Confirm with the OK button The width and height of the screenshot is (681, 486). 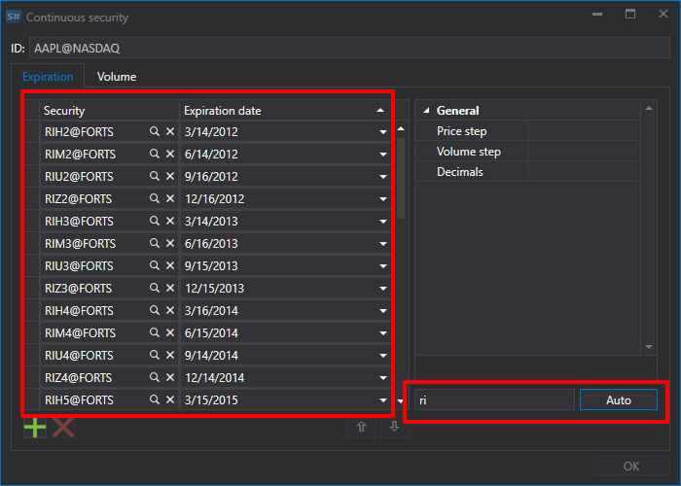tap(631, 467)
